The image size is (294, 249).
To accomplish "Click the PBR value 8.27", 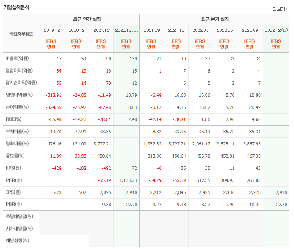I will [206, 205].
